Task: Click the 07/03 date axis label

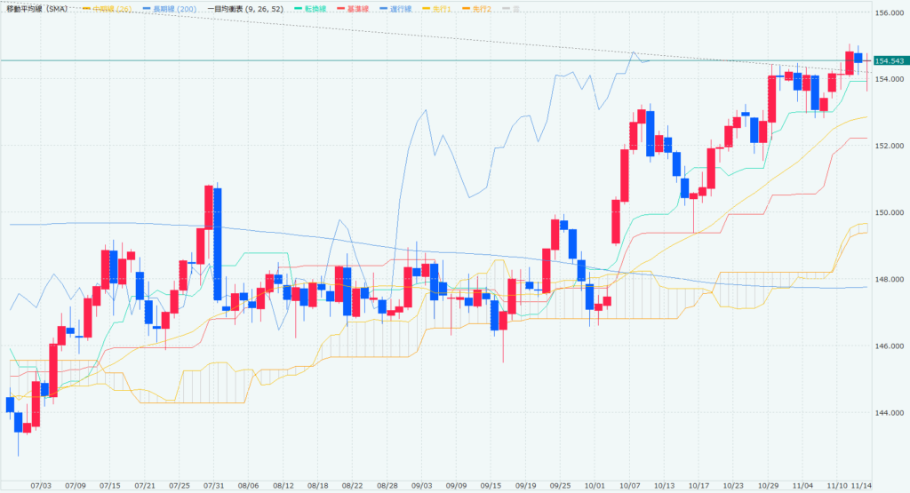Action: (41, 486)
